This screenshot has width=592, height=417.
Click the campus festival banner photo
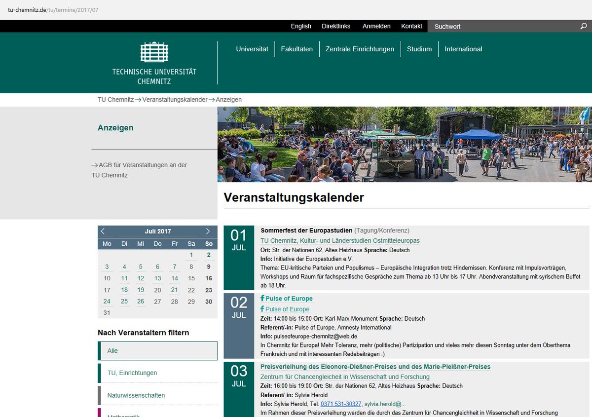pos(405,145)
